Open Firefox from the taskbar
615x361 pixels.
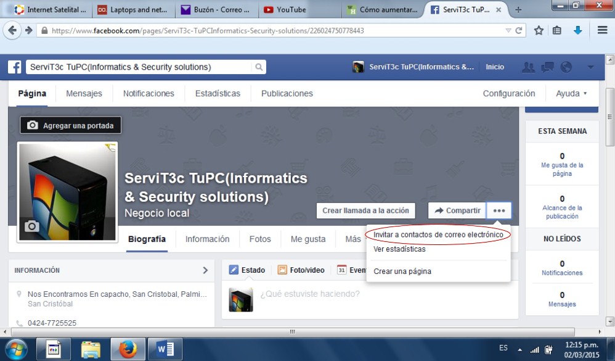coord(128,349)
